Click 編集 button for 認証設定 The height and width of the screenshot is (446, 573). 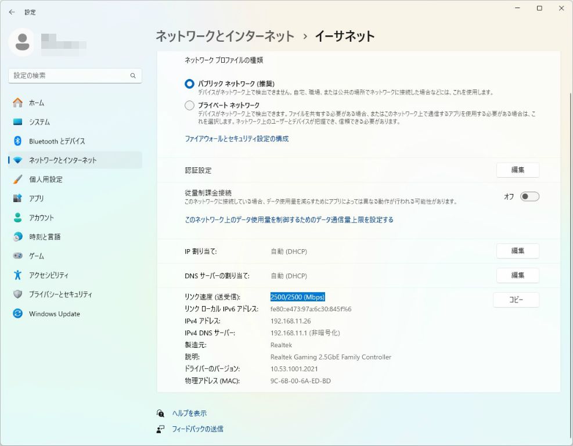[517, 170]
